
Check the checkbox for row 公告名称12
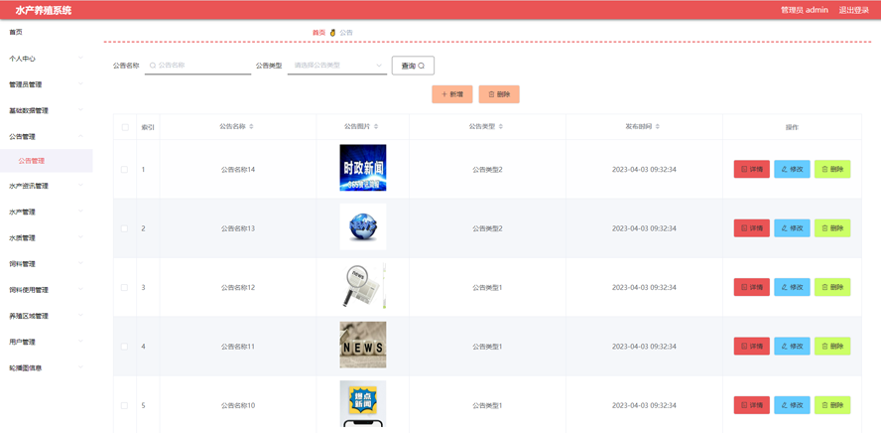coord(125,287)
